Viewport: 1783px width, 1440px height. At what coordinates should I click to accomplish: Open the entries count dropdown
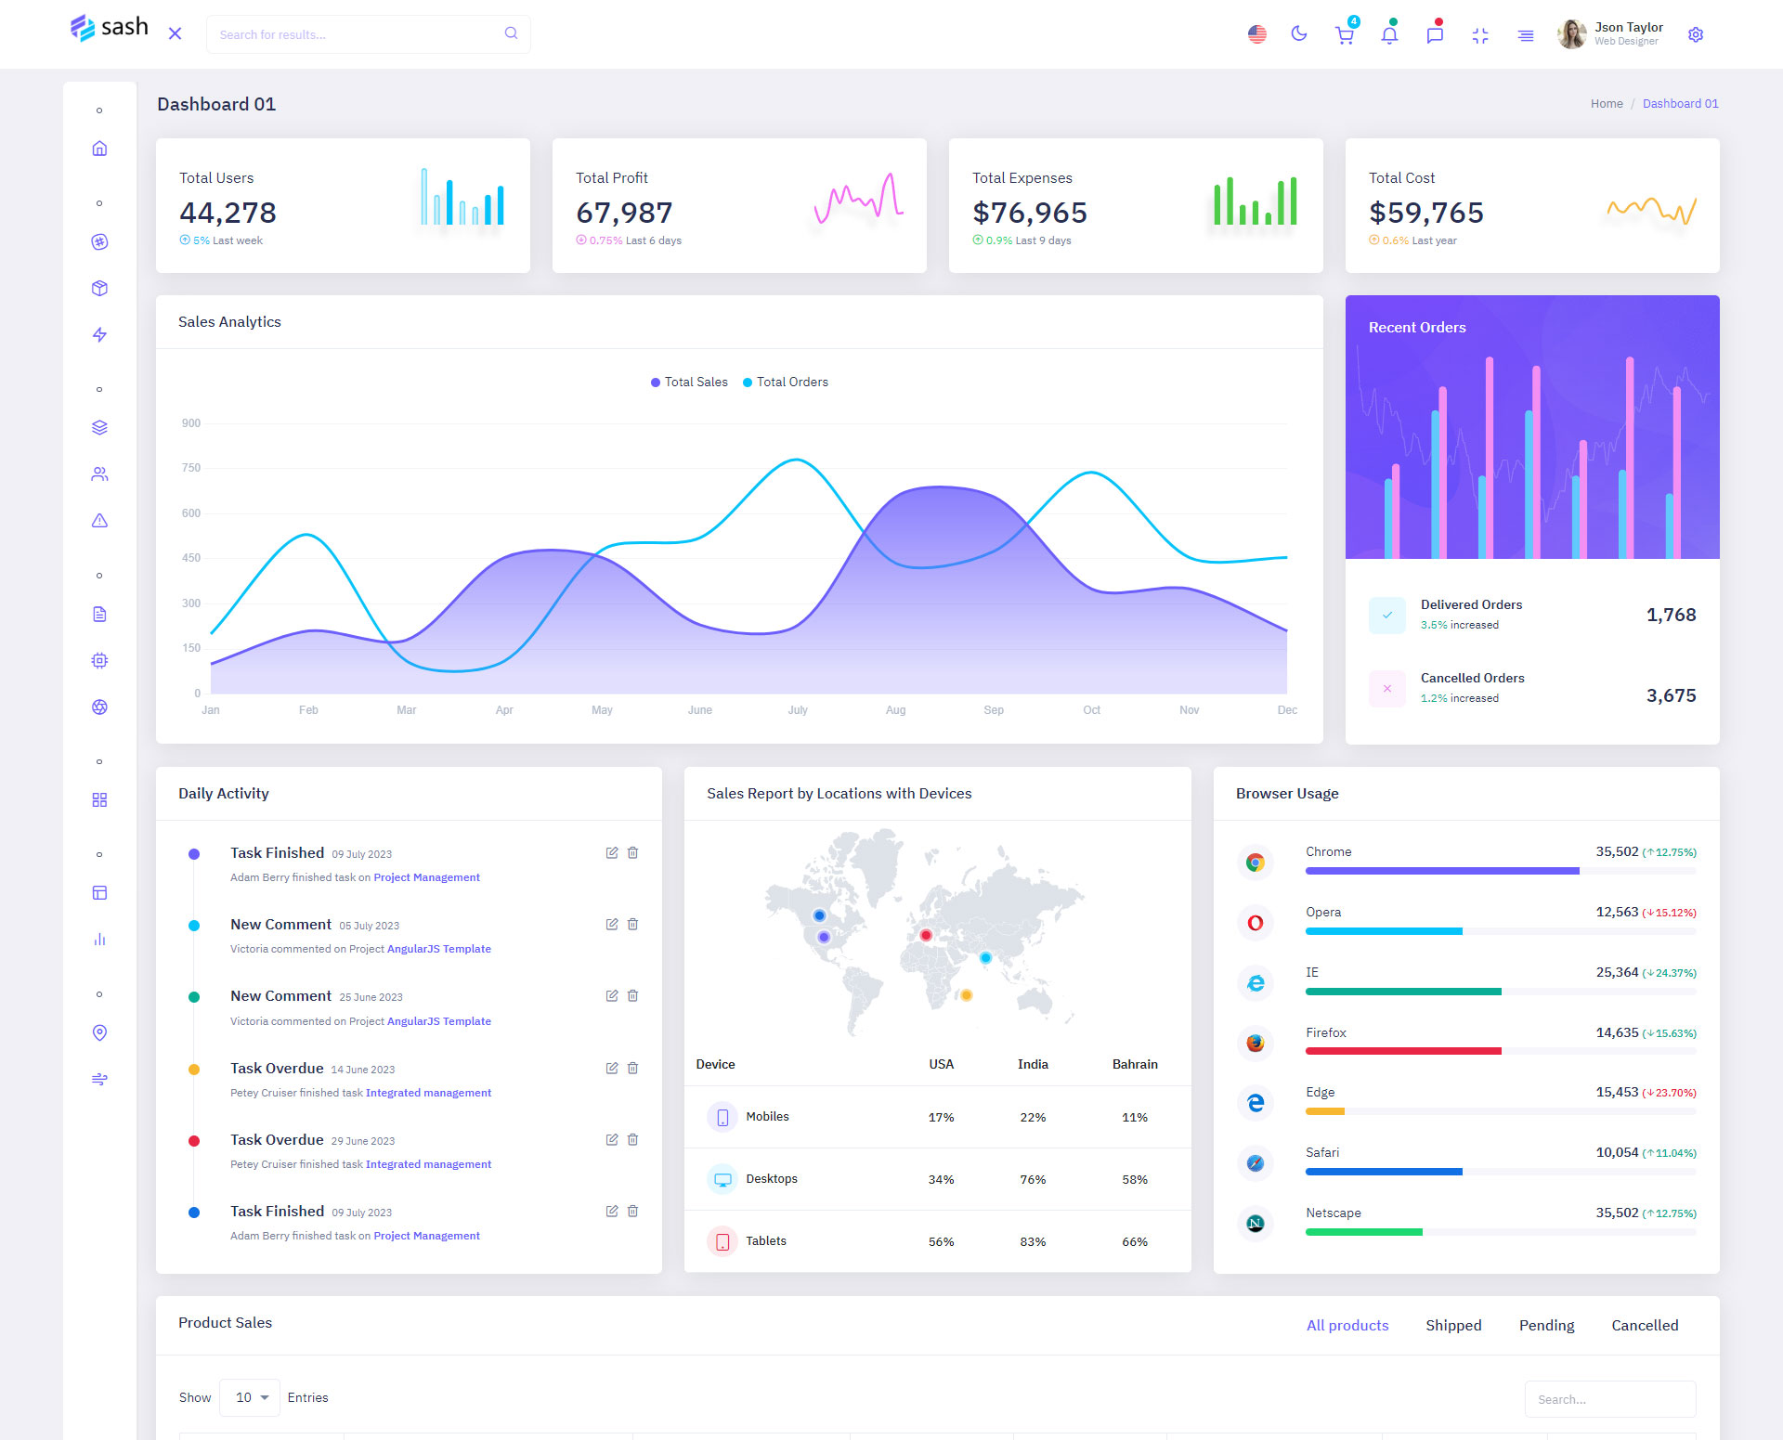250,1397
